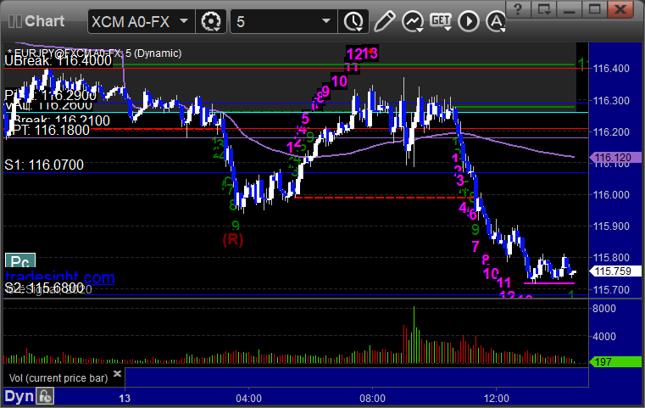
Task: Minimize the chart window
Action: click(x=570, y=9)
